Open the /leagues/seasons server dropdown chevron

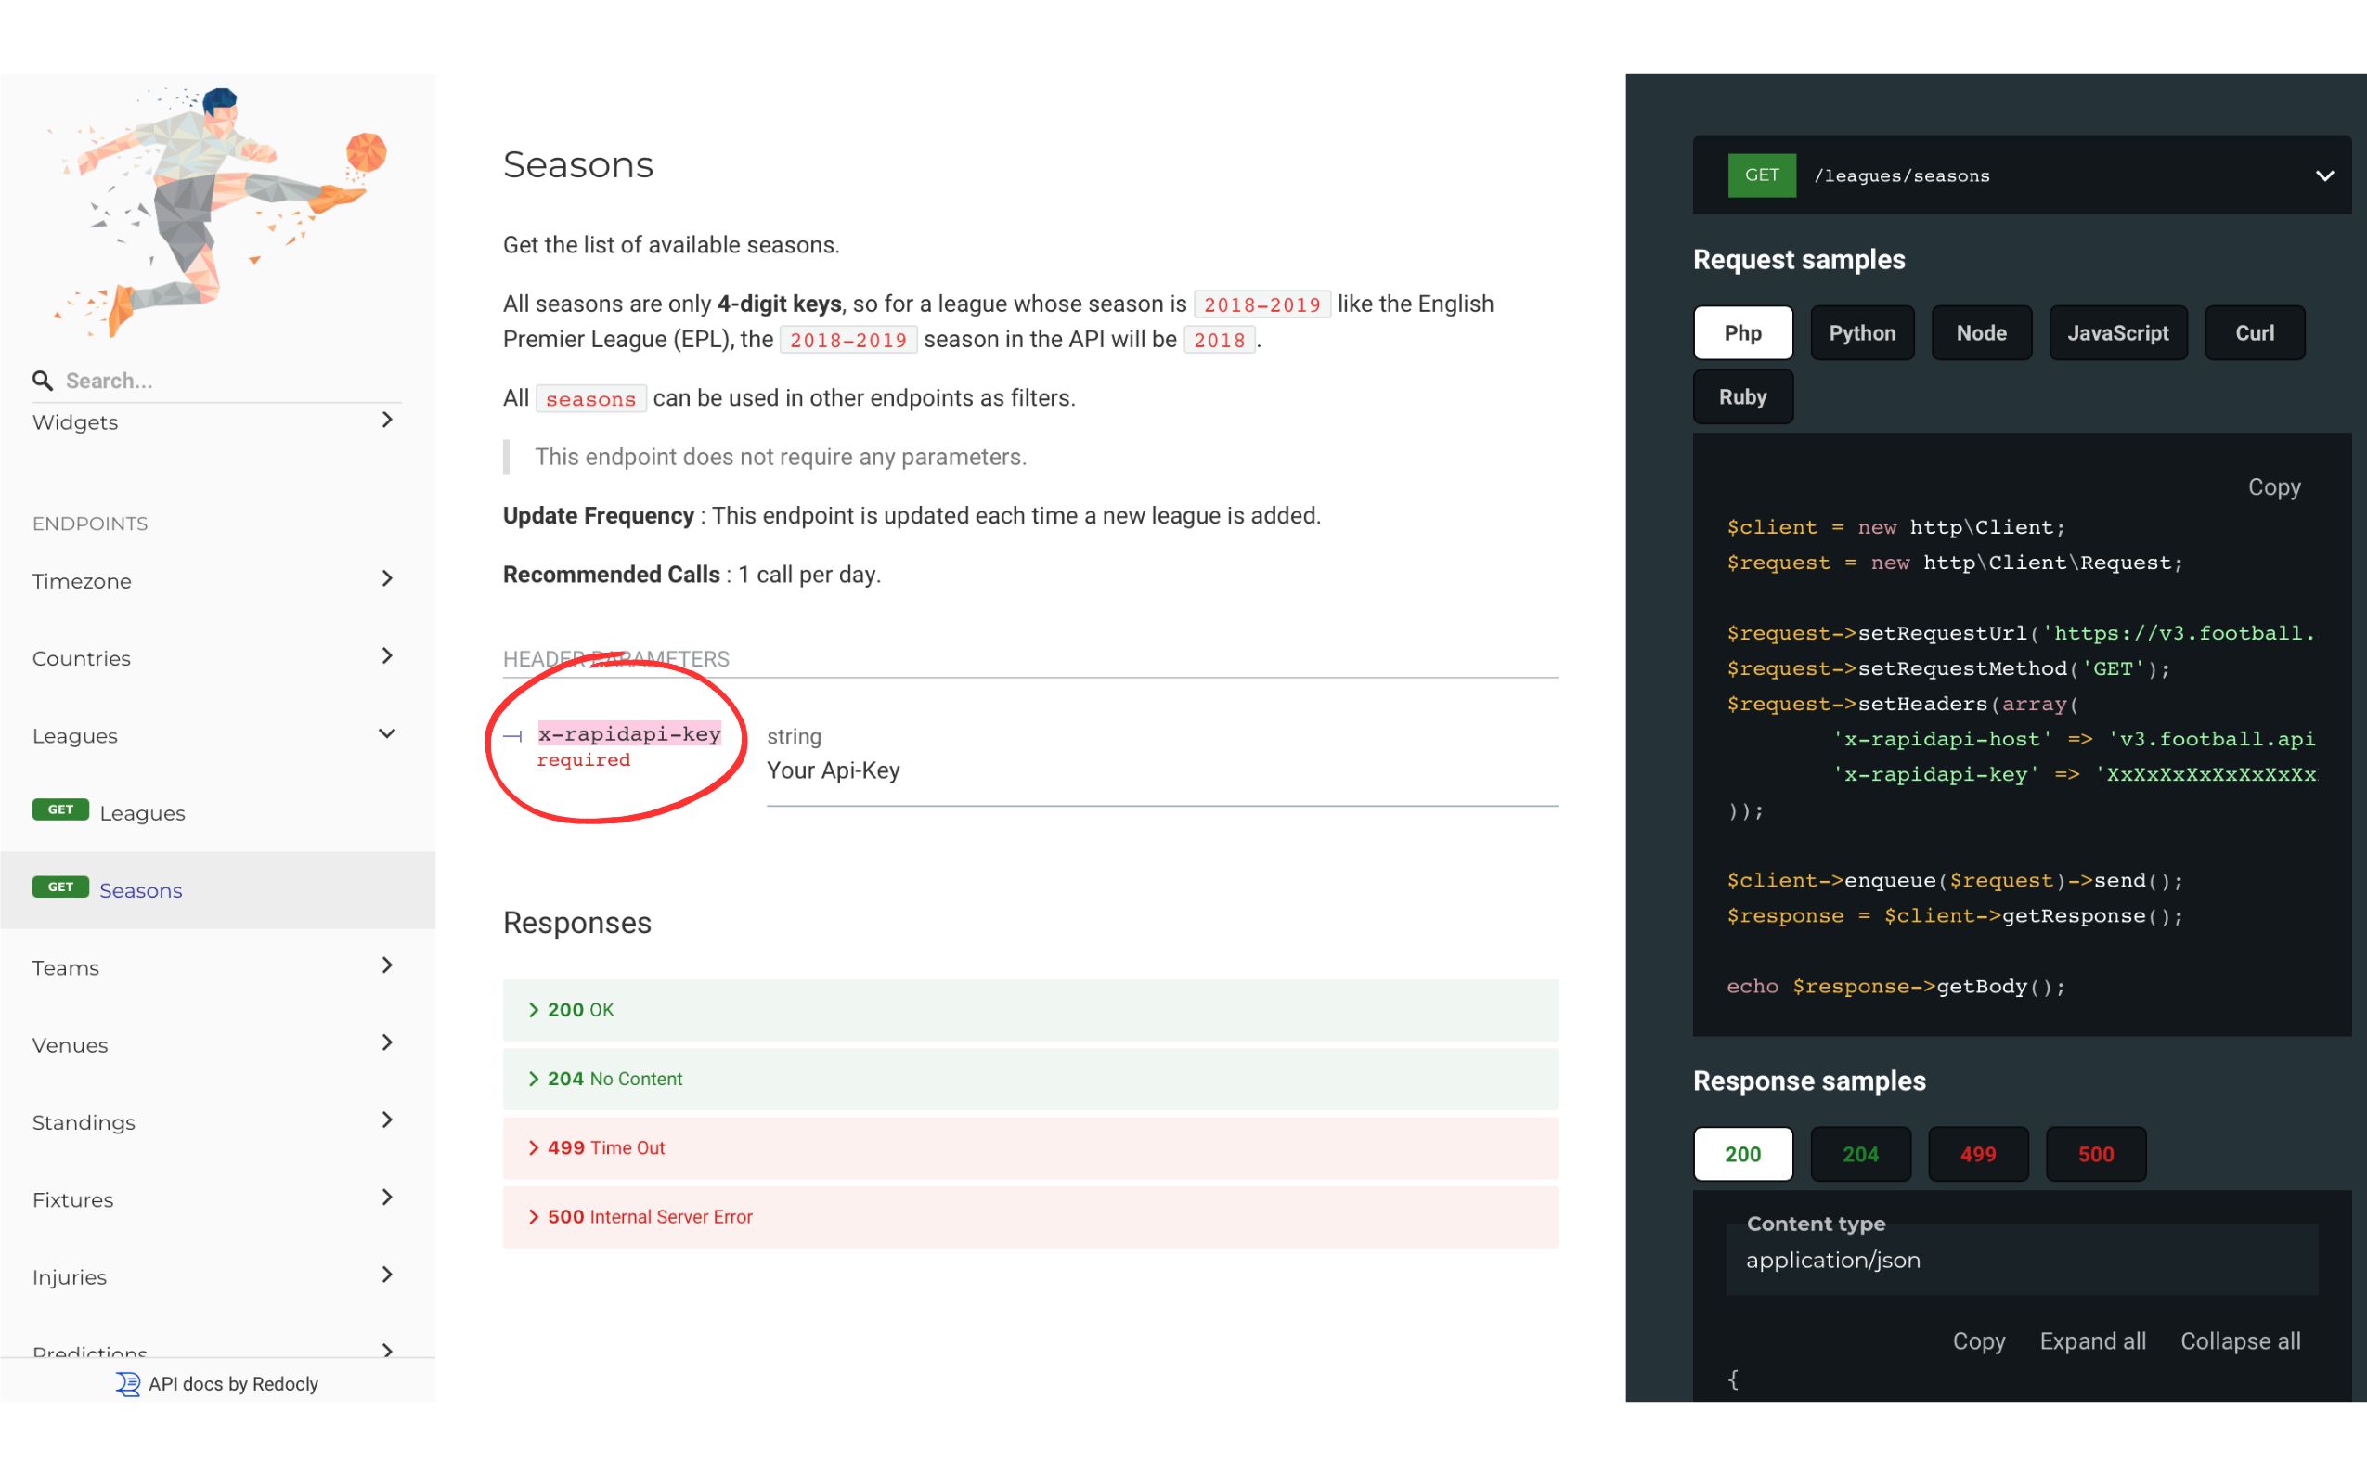tap(2324, 175)
